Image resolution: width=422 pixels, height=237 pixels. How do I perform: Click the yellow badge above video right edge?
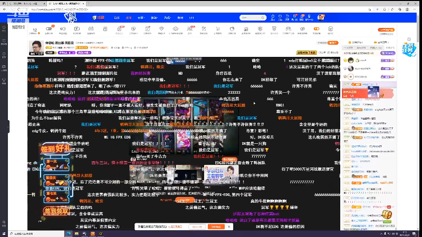pyautogui.click(x=306, y=53)
